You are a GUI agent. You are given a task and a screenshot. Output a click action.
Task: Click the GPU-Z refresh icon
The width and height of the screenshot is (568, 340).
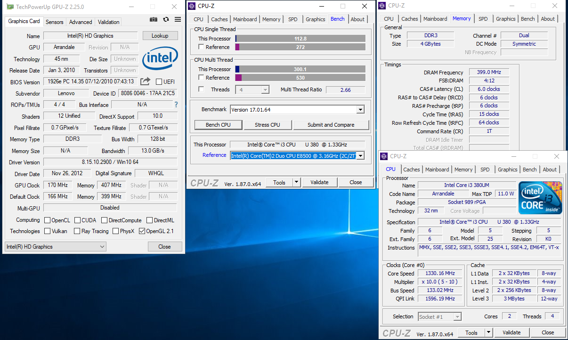coord(166,19)
